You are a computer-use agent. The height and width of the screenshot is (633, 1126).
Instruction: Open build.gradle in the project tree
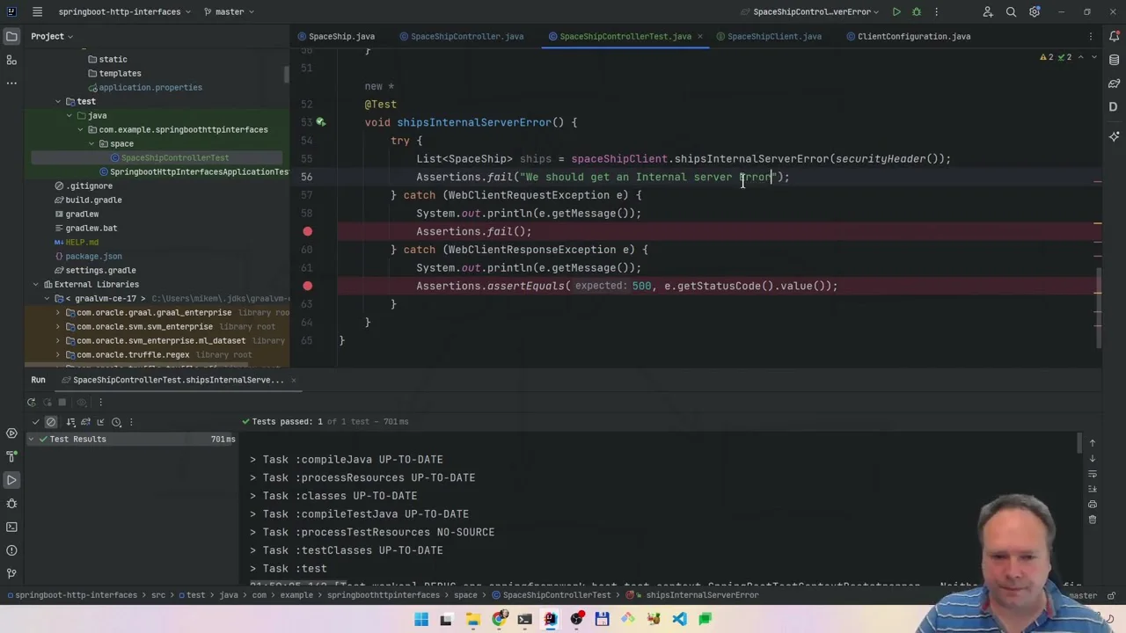click(93, 200)
